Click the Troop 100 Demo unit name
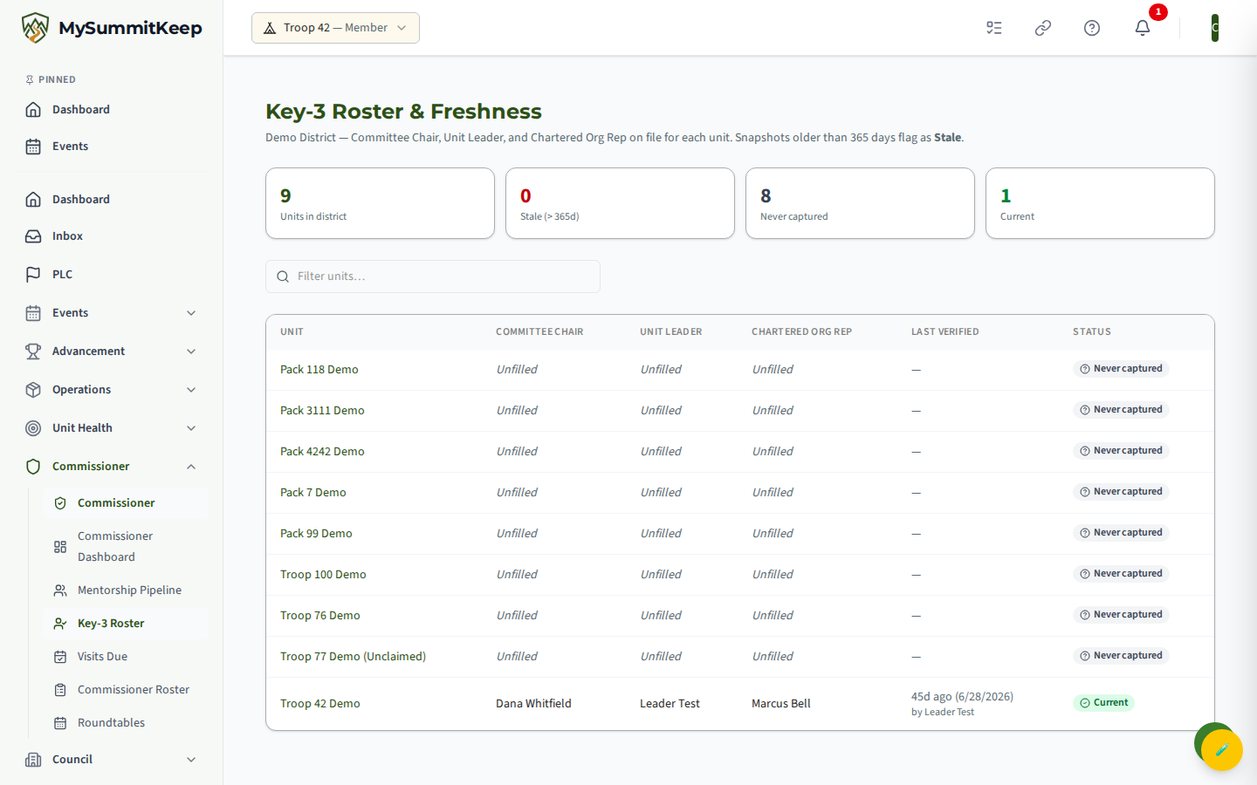Viewport: 1257px width, 785px height. click(323, 575)
